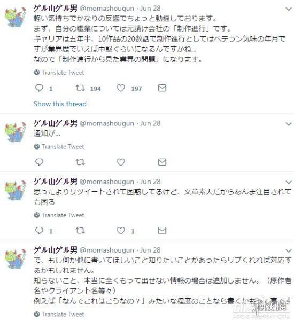Viewport: 294px width, 322px height.
Task: Open @momashougun handle on the third tweet
Action: click(107, 182)
